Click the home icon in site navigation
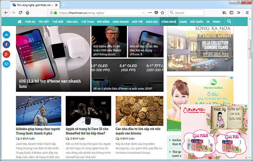Image resolution: width=253 pixels, height=161 pixels. click(19, 22)
